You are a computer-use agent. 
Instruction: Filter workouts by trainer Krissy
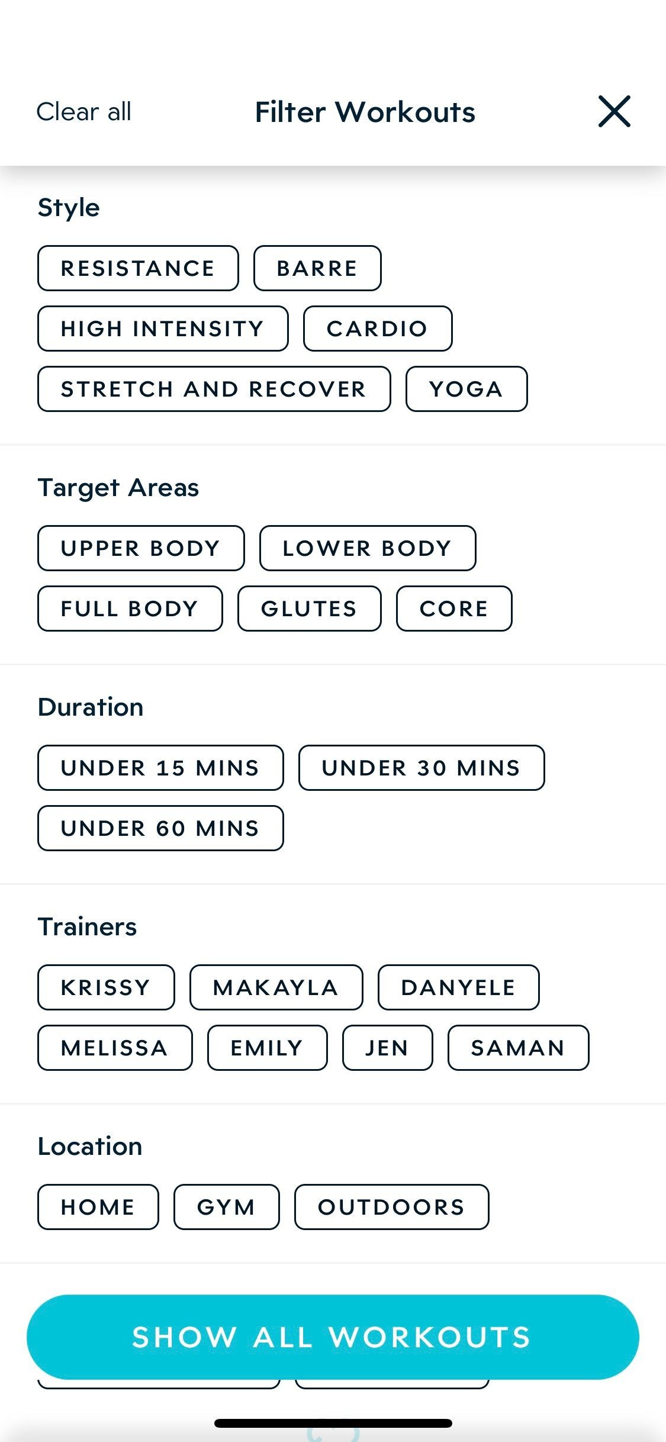pyautogui.click(x=106, y=987)
